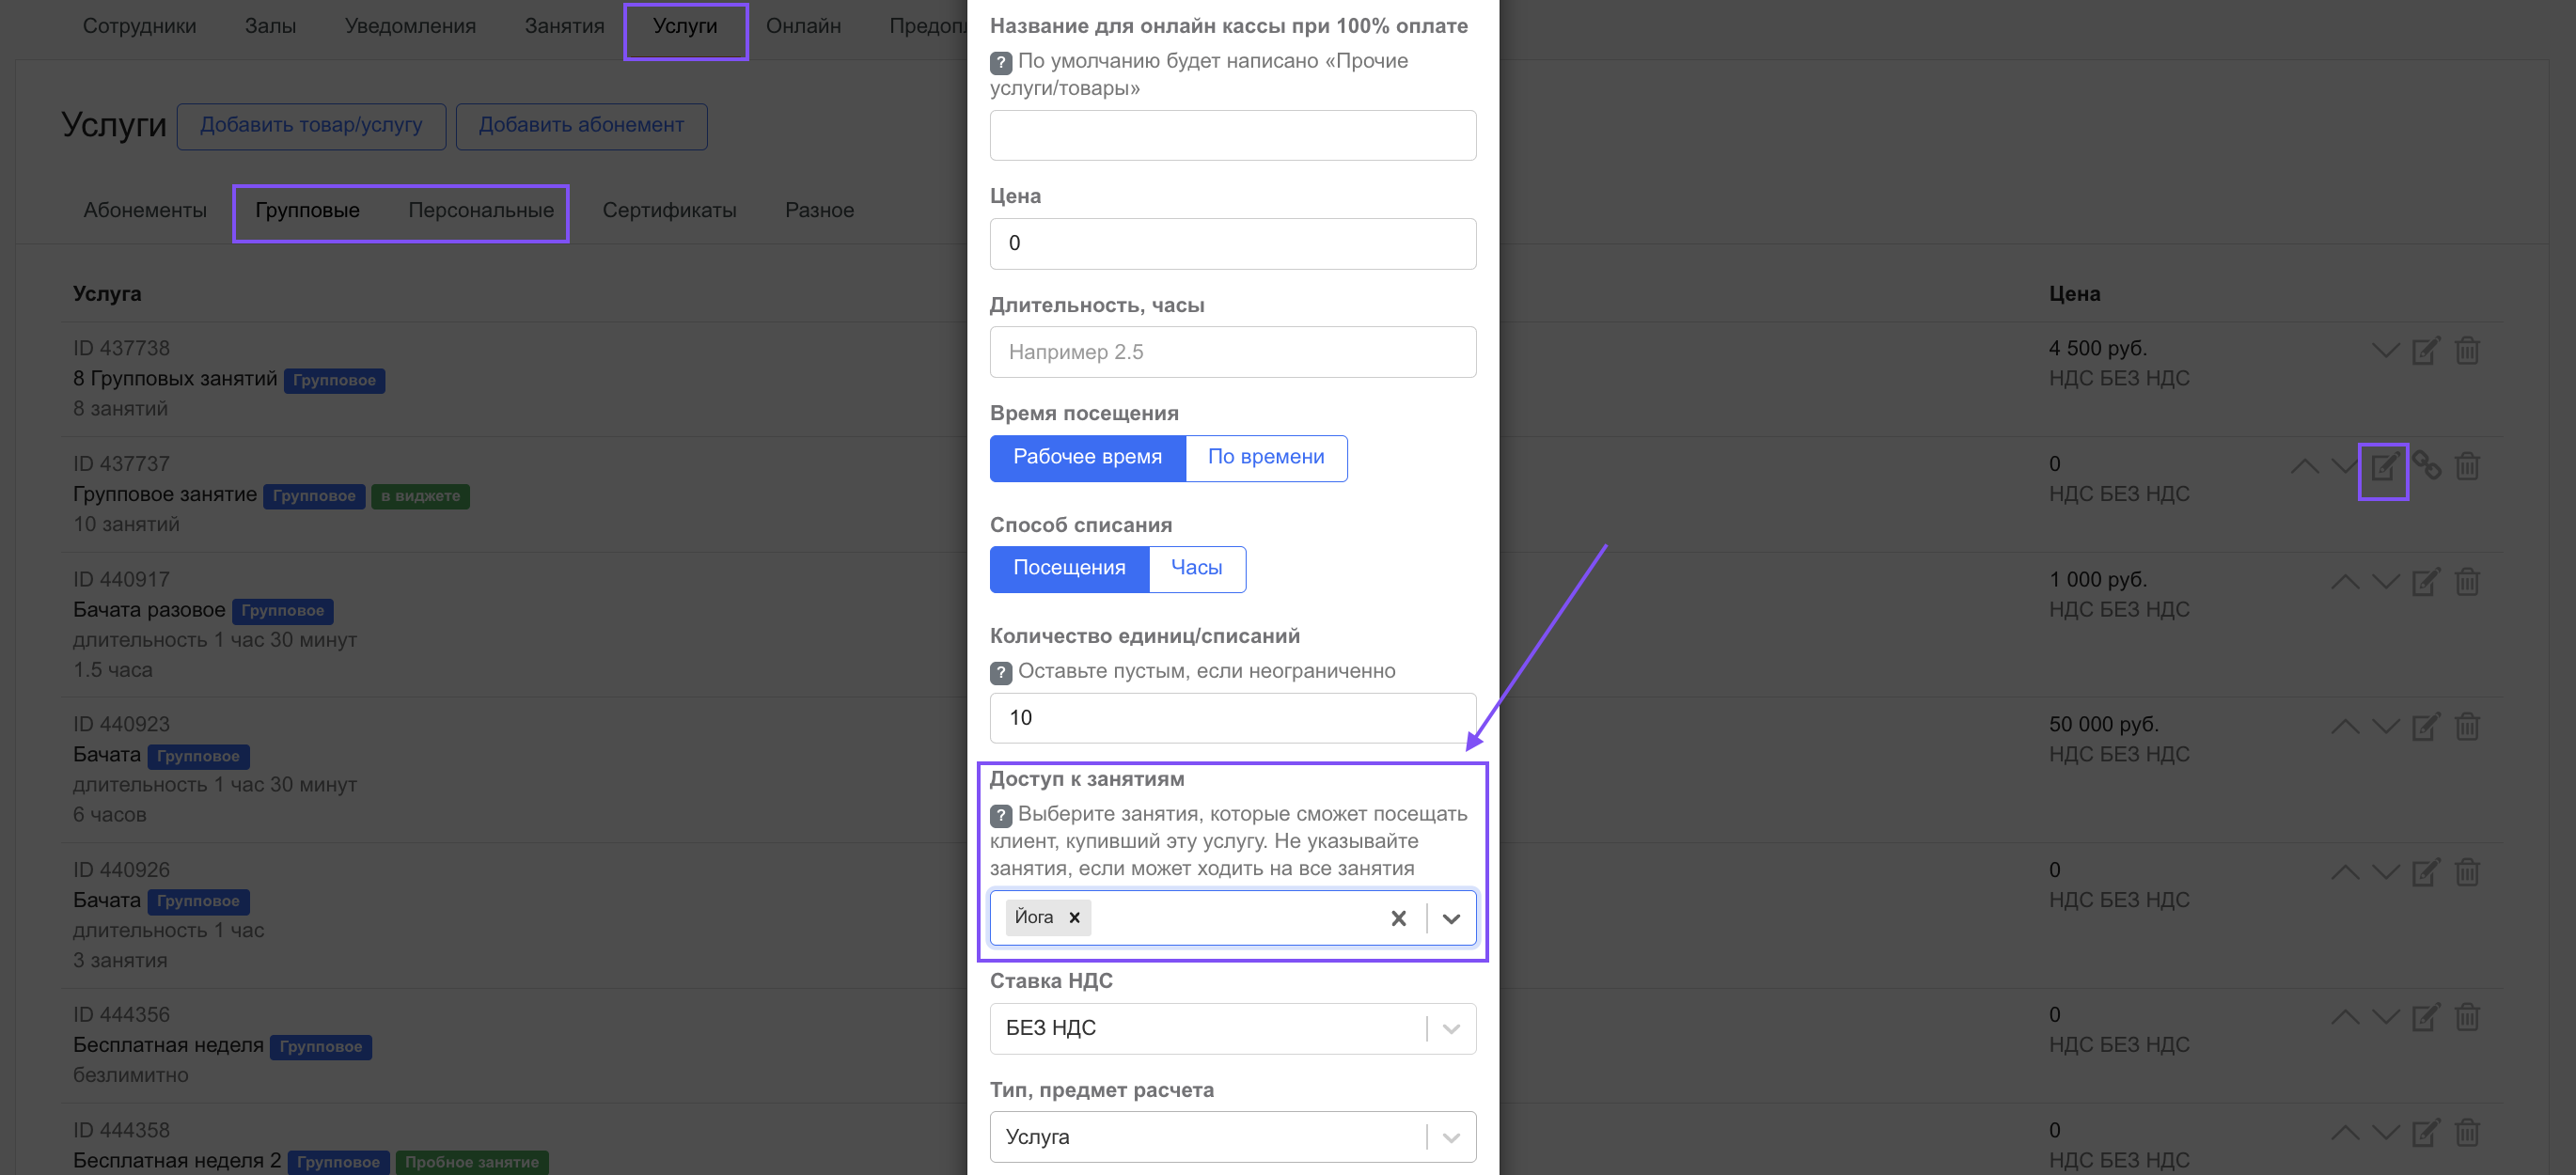This screenshot has width=2576, height=1175.
Task: Click Добавить товар/услугу button
Action: [311, 125]
